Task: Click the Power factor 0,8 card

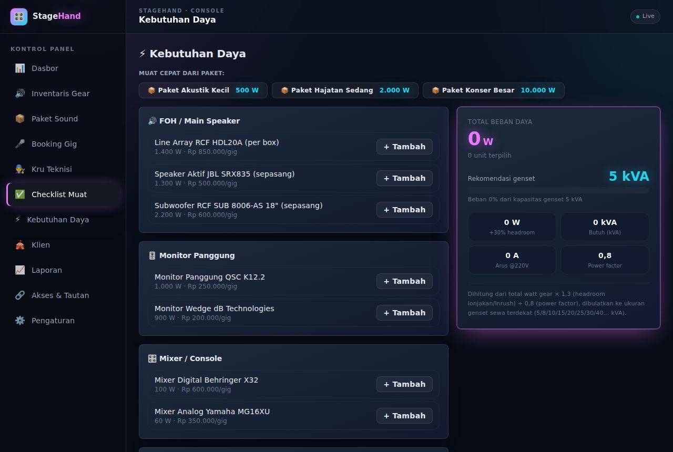Action: (x=605, y=260)
